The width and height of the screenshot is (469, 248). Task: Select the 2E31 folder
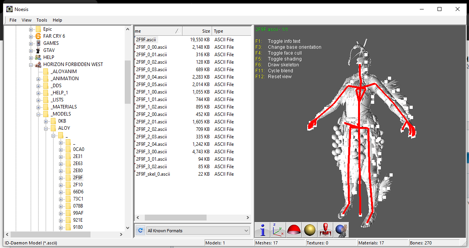78,156
